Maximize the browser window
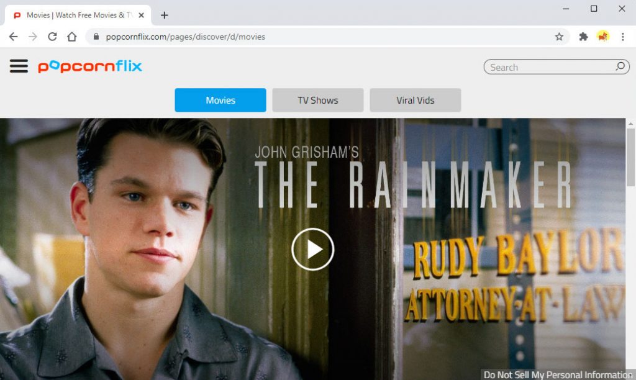 click(594, 9)
